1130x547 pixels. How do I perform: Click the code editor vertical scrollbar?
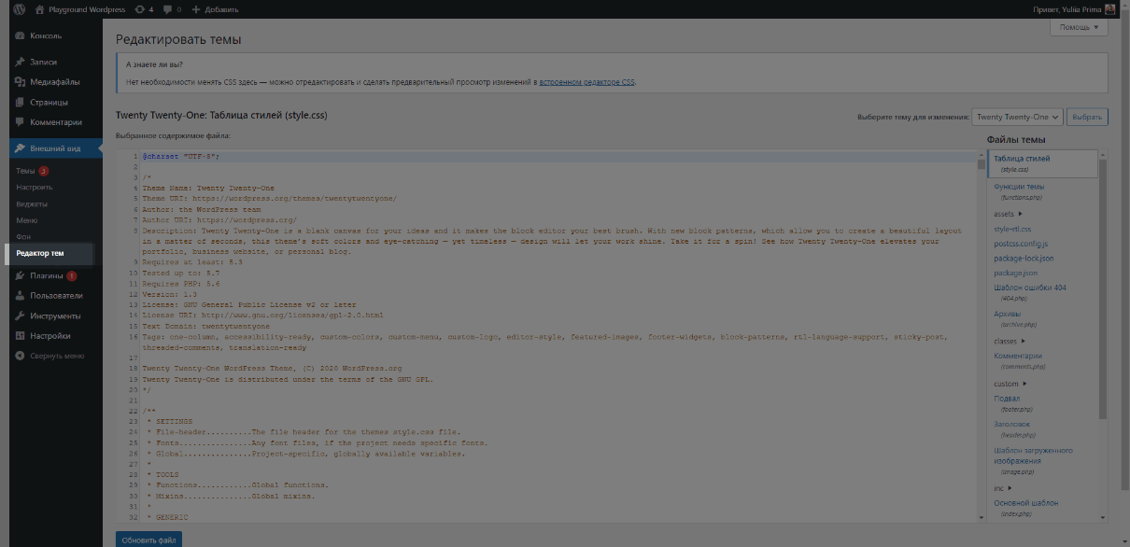pos(981,336)
